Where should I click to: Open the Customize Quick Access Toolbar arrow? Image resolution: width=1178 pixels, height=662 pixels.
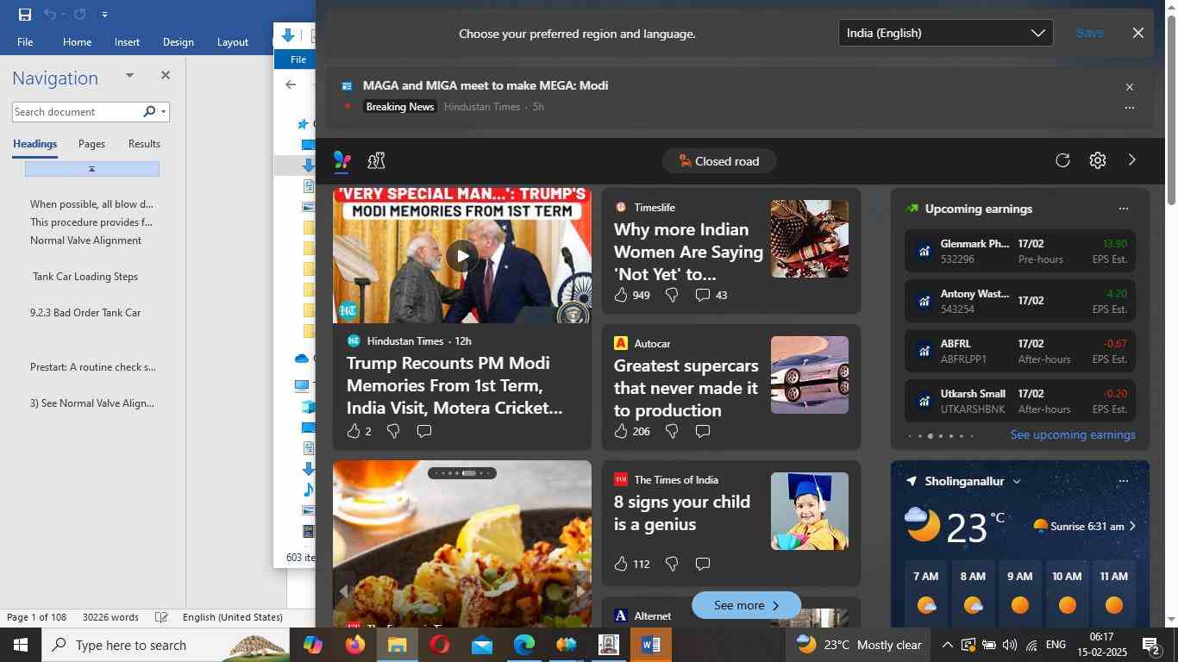point(104,15)
